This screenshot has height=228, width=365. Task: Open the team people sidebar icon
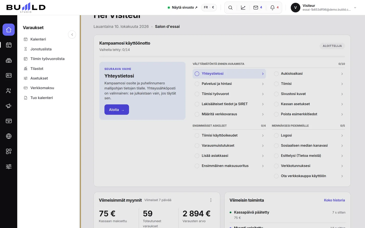[9, 91]
